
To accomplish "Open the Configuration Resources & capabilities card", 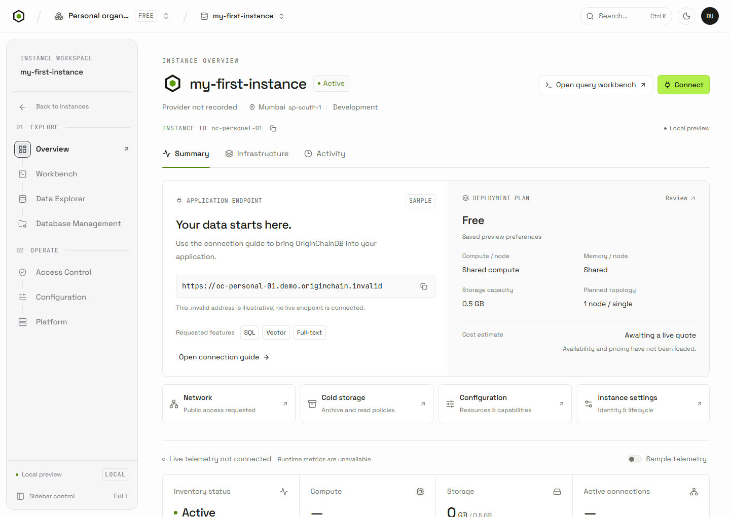I will [505, 403].
